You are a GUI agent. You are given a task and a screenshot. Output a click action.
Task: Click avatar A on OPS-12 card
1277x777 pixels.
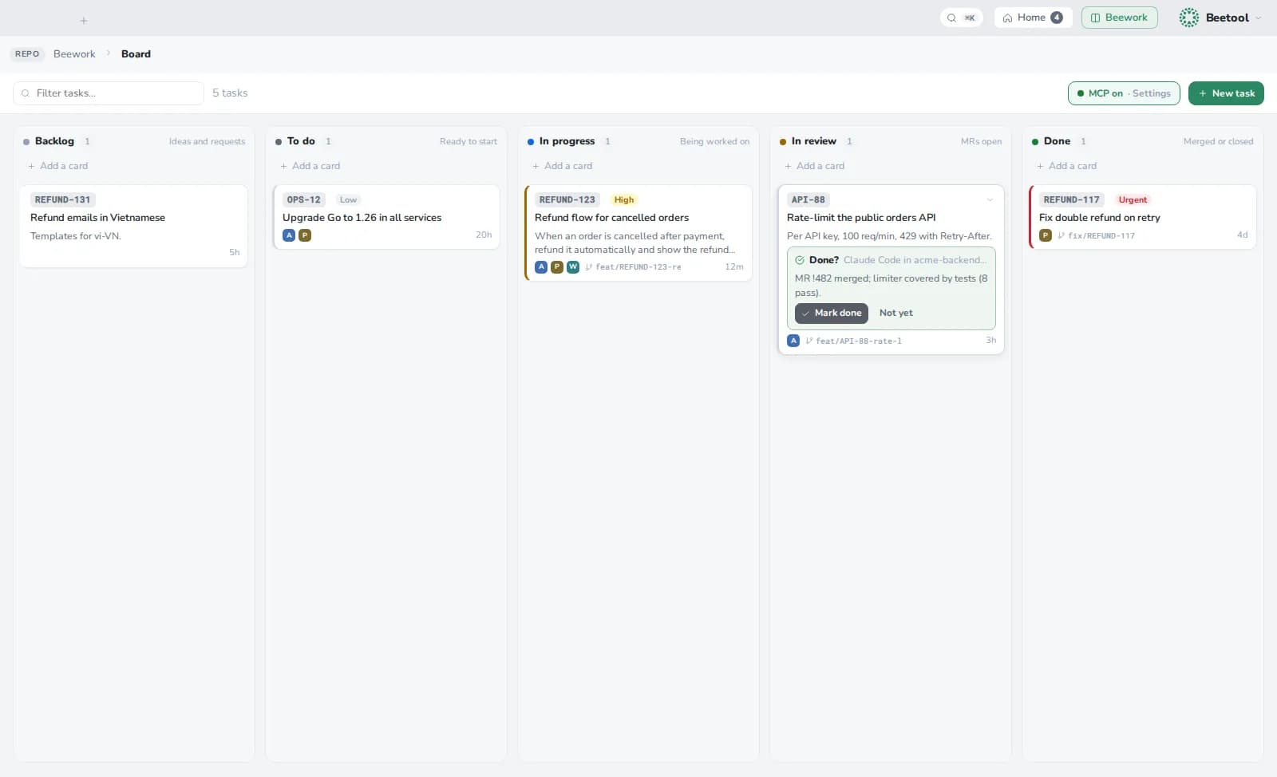coord(289,235)
